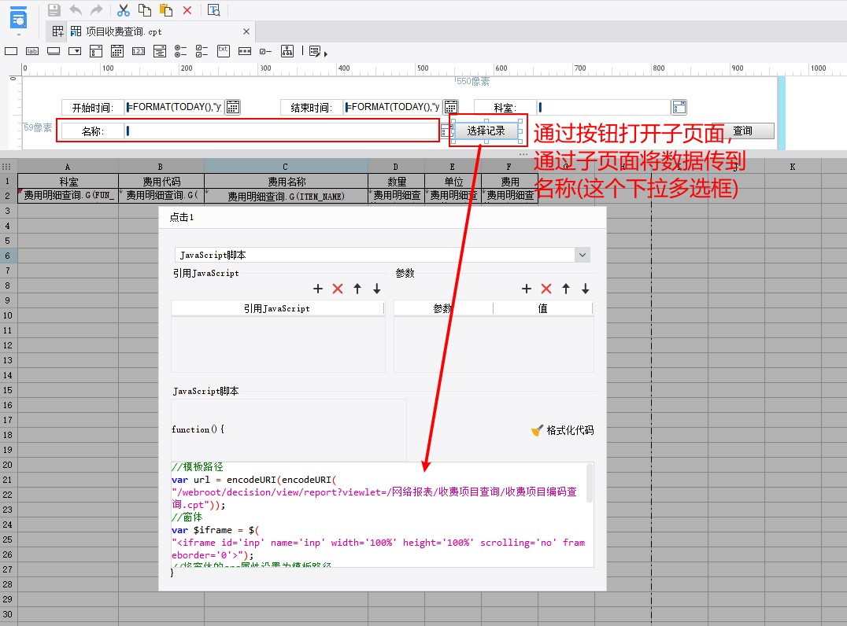This screenshot has height=626, width=847.
Task: Select the password widget icon
Action: pos(245,51)
